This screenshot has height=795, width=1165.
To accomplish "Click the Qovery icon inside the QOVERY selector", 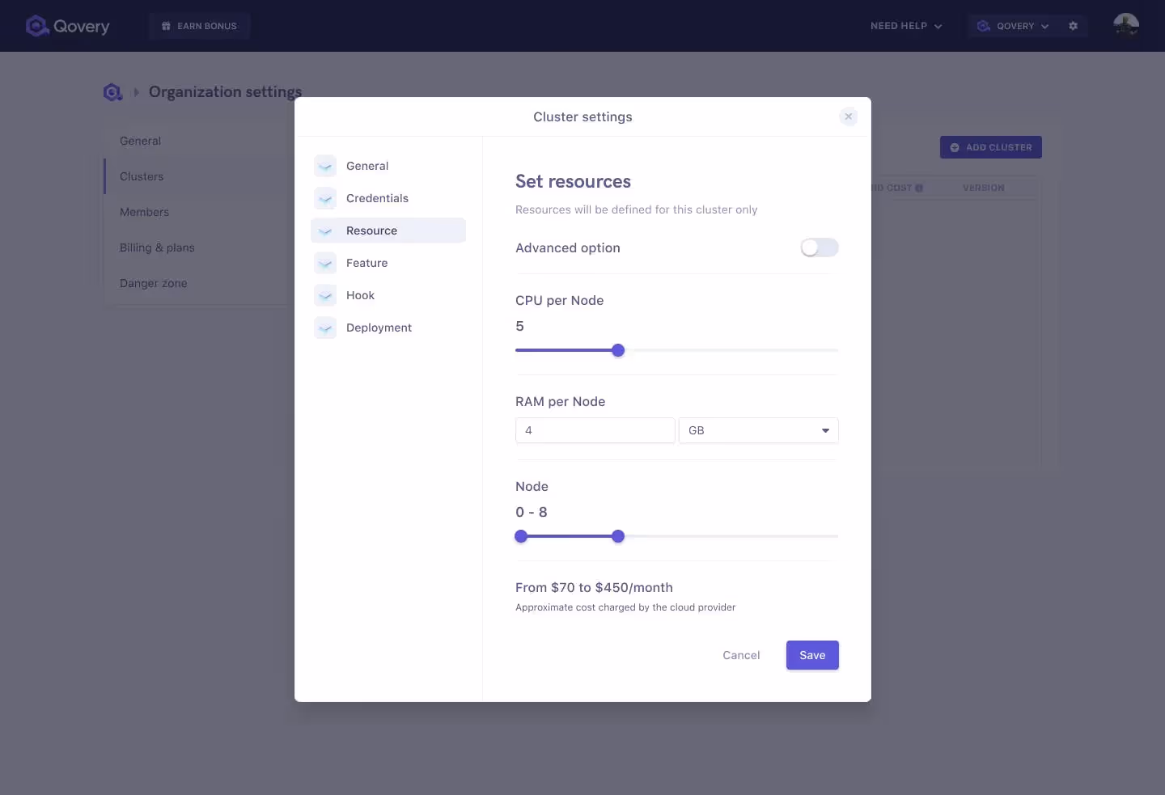I will (x=984, y=26).
